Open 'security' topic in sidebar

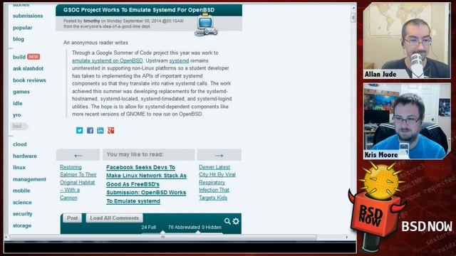coord(22,214)
